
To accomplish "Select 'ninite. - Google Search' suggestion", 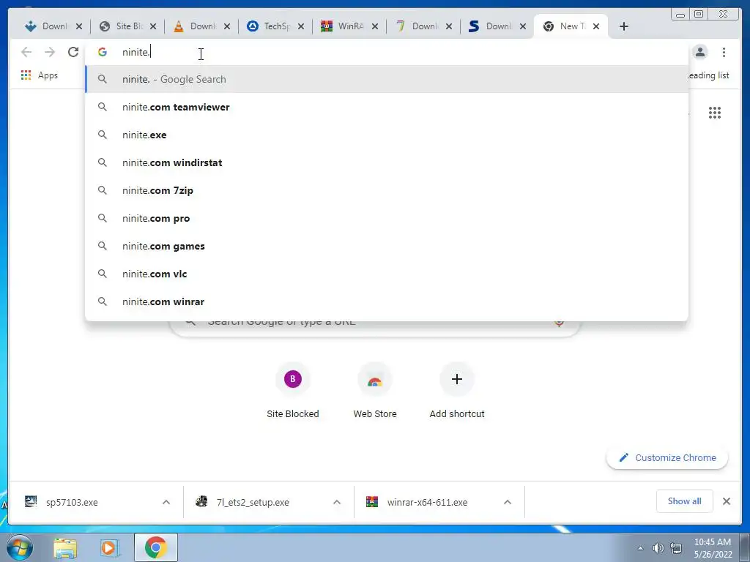I will point(387,79).
